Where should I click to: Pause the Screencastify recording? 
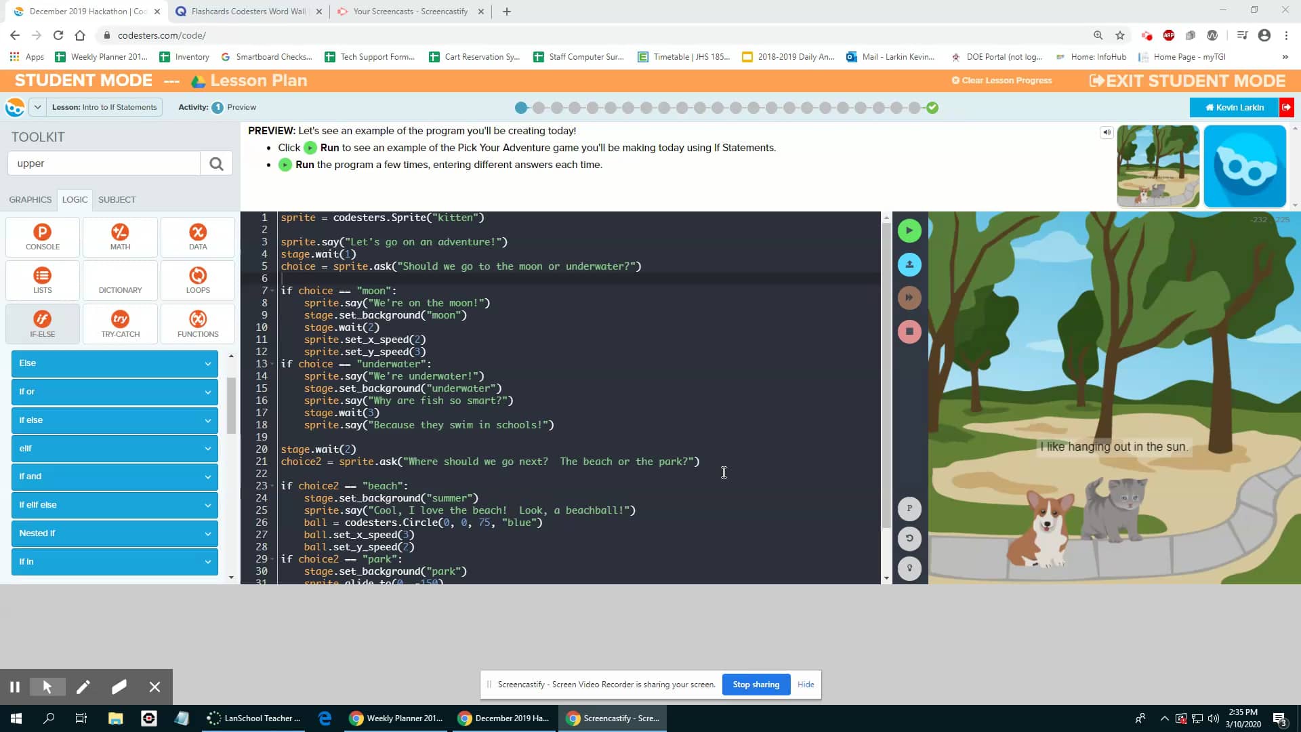point(14,687)
